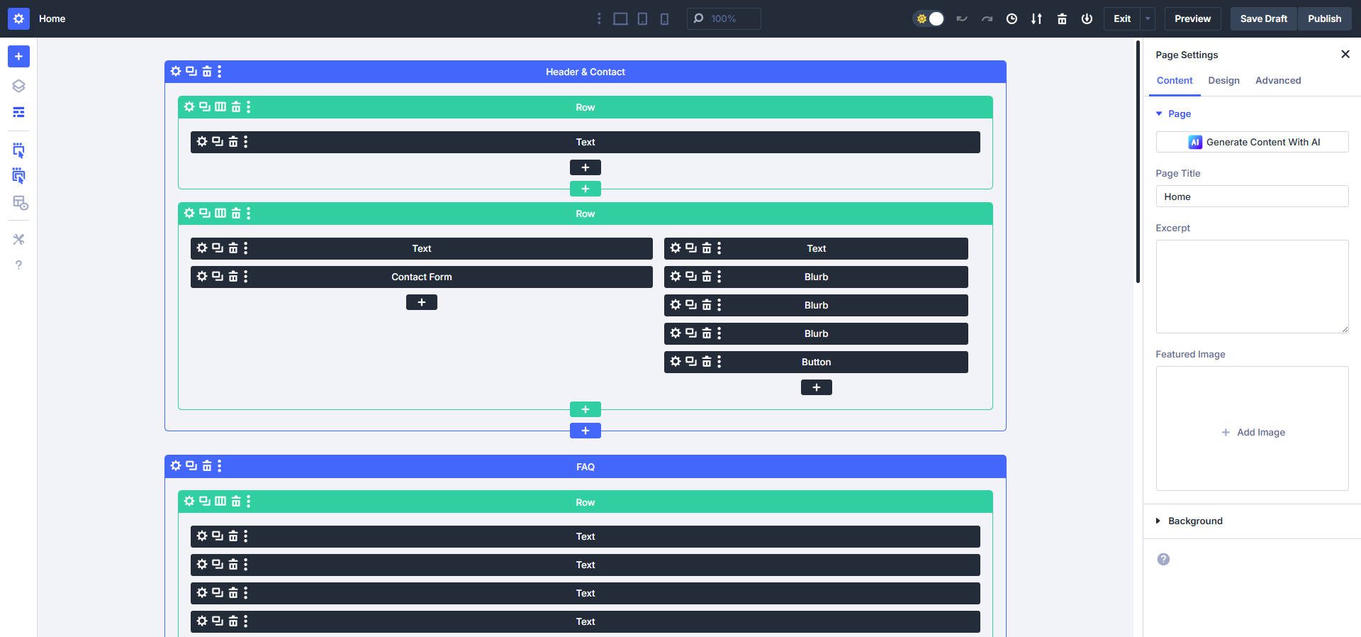Click the Page Settings panel scrollbar
Image resolution: width=1361 pixels, height=637 pixels.
tap(1138, 162)
